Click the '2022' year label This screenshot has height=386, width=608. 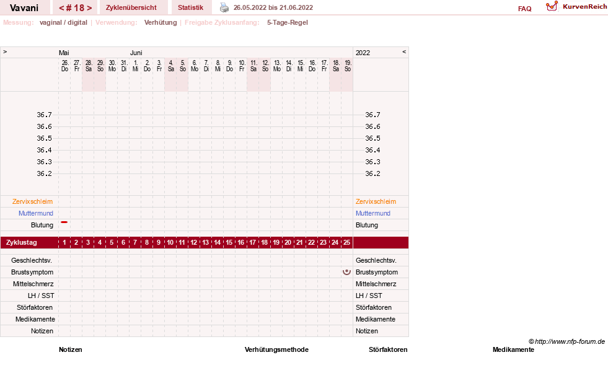pos(363,53)
